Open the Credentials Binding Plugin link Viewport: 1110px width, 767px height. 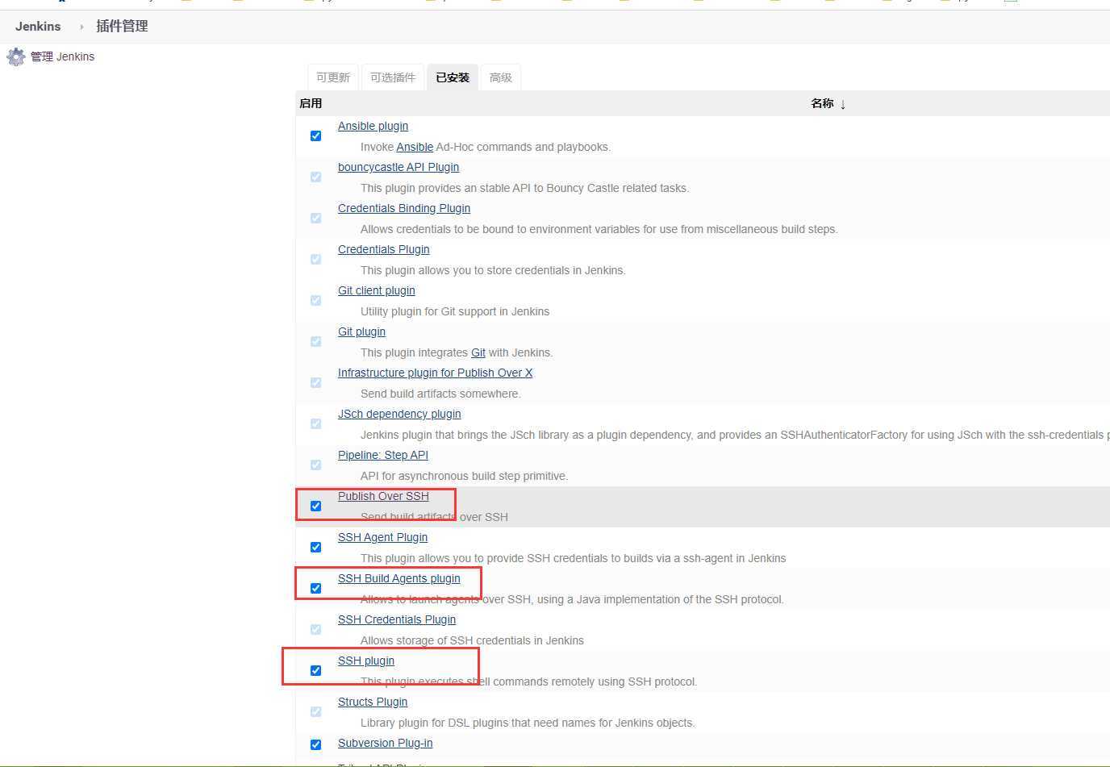pos(404,208)
